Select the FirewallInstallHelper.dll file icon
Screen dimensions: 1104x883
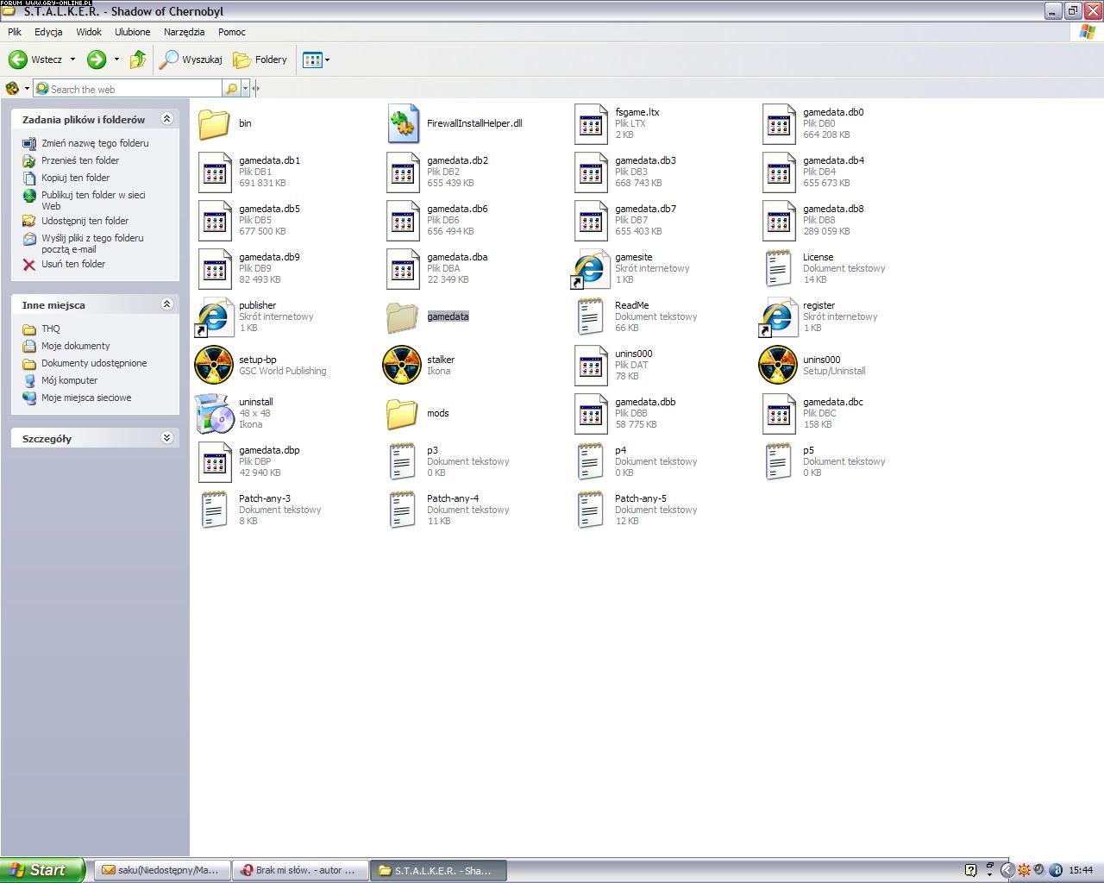(x=403, y=123)
